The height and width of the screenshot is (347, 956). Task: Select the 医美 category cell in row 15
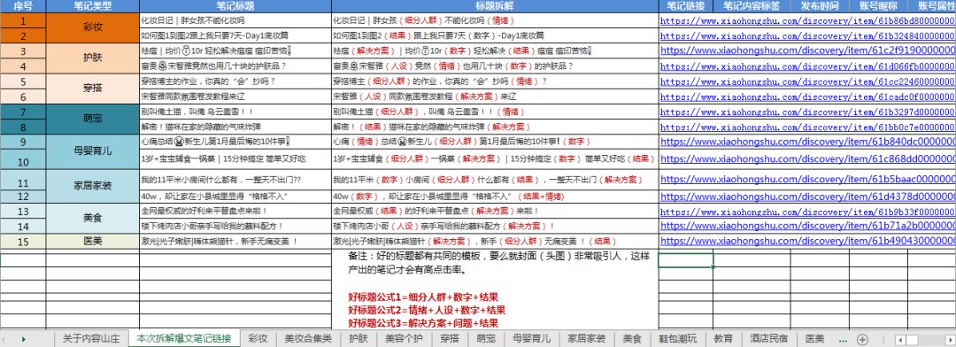(93, 242)
